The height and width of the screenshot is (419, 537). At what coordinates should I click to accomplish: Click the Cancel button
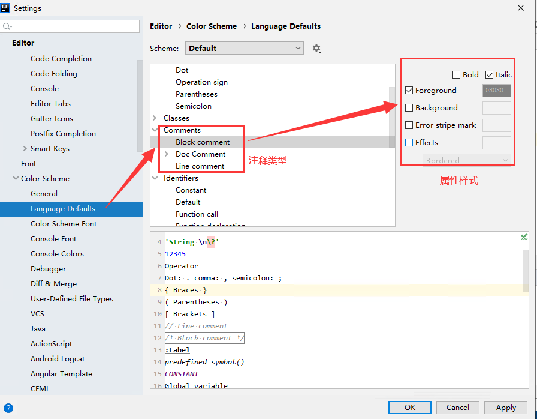point(457,408)
